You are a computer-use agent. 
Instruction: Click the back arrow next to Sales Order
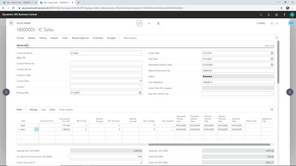(x=11, y=23)
